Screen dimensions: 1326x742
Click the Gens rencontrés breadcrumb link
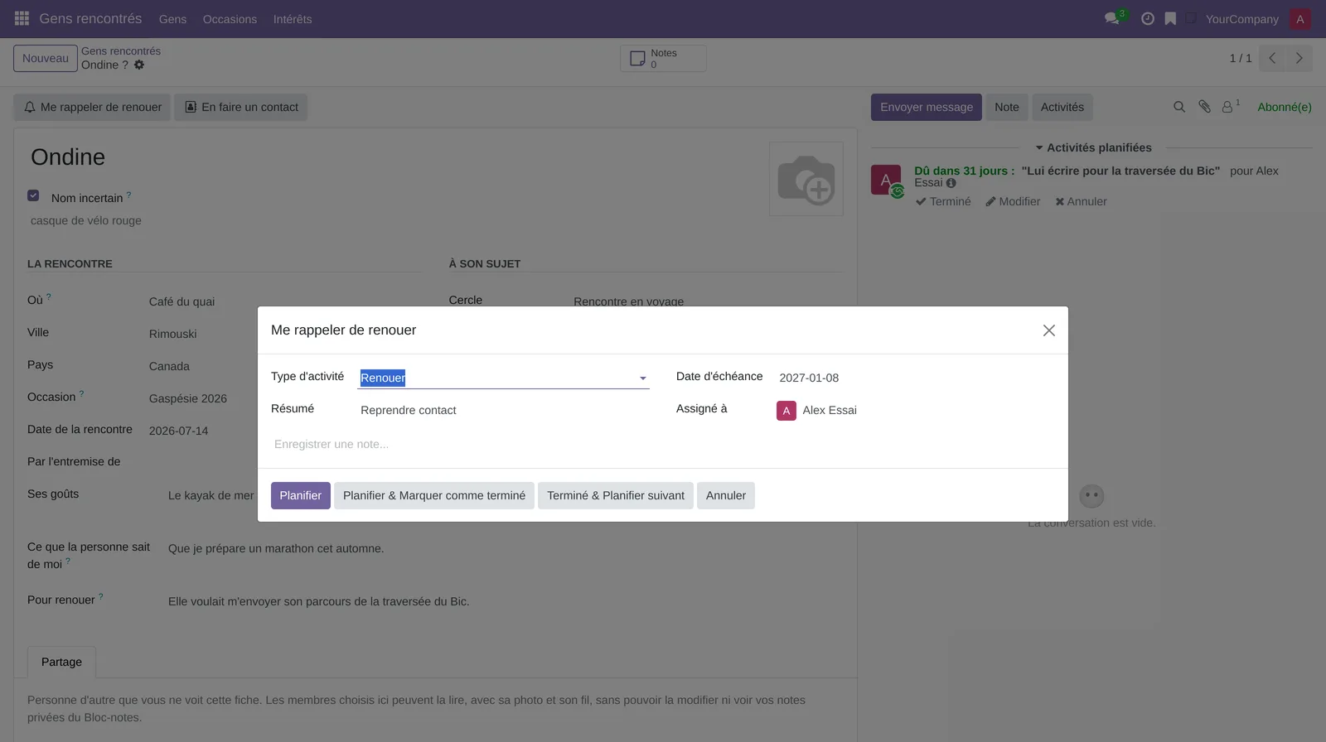121,51
